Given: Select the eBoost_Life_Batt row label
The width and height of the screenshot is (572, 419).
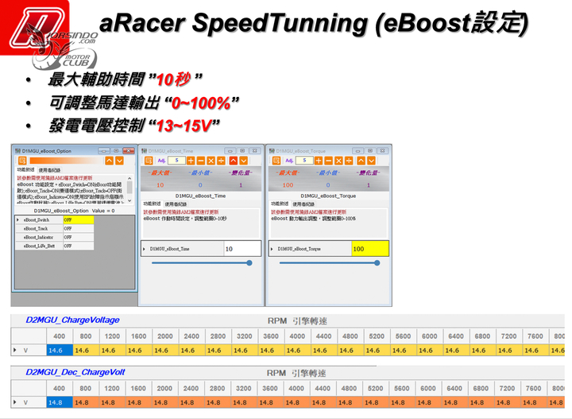Looking at the screenshot, I should pyautogui.click(x=39, y=246).
